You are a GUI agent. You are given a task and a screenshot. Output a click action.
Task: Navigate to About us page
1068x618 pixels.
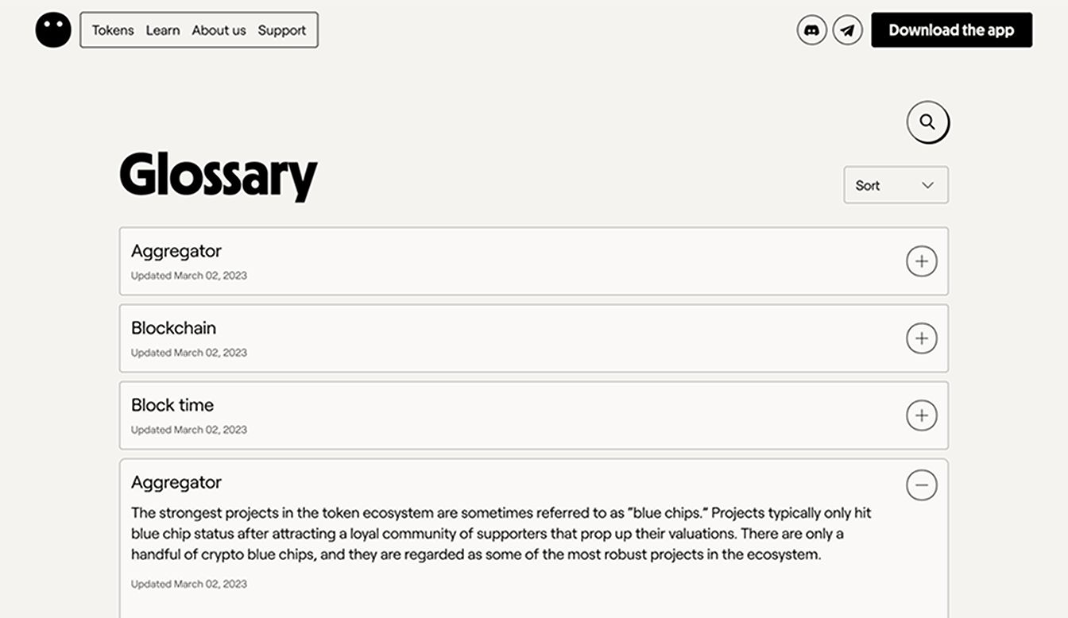219,30
